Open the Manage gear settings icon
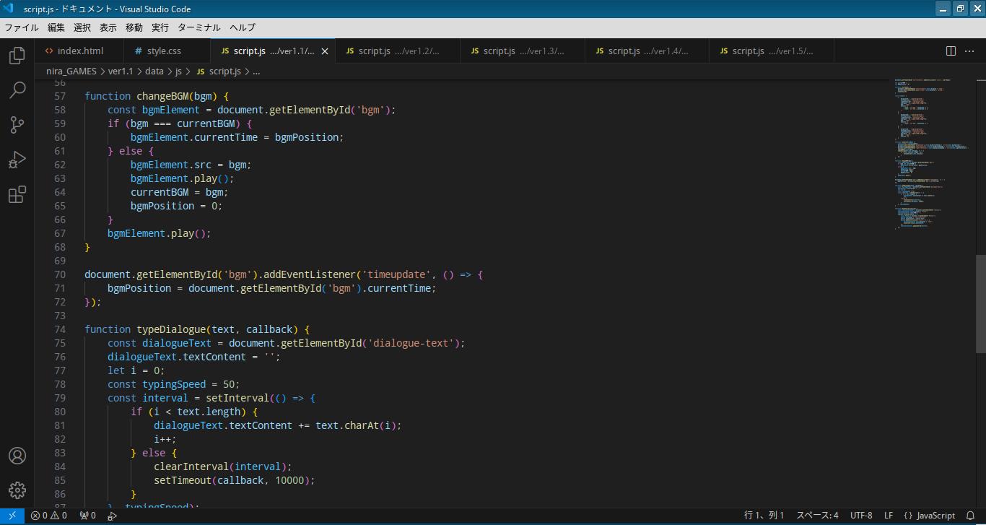This screenshot has width=986, height=525. [17, 490]
